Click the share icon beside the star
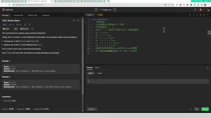Image resolution: width=211 pixels, height=118 pixels. [x=29, y=25]
